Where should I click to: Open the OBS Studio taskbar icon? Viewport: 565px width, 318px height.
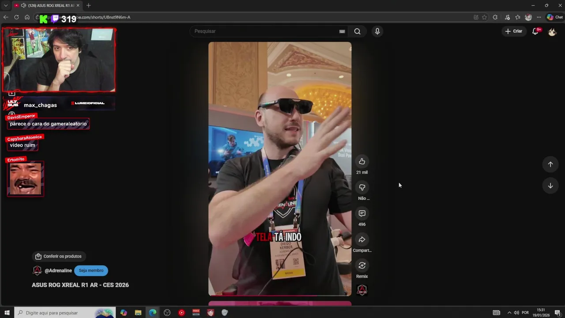click(x=167, y=313)
